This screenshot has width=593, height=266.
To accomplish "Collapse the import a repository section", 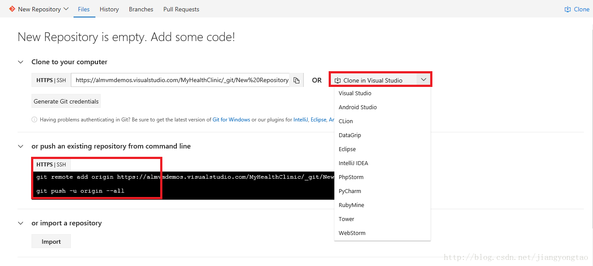I will [x=21, y=223].
